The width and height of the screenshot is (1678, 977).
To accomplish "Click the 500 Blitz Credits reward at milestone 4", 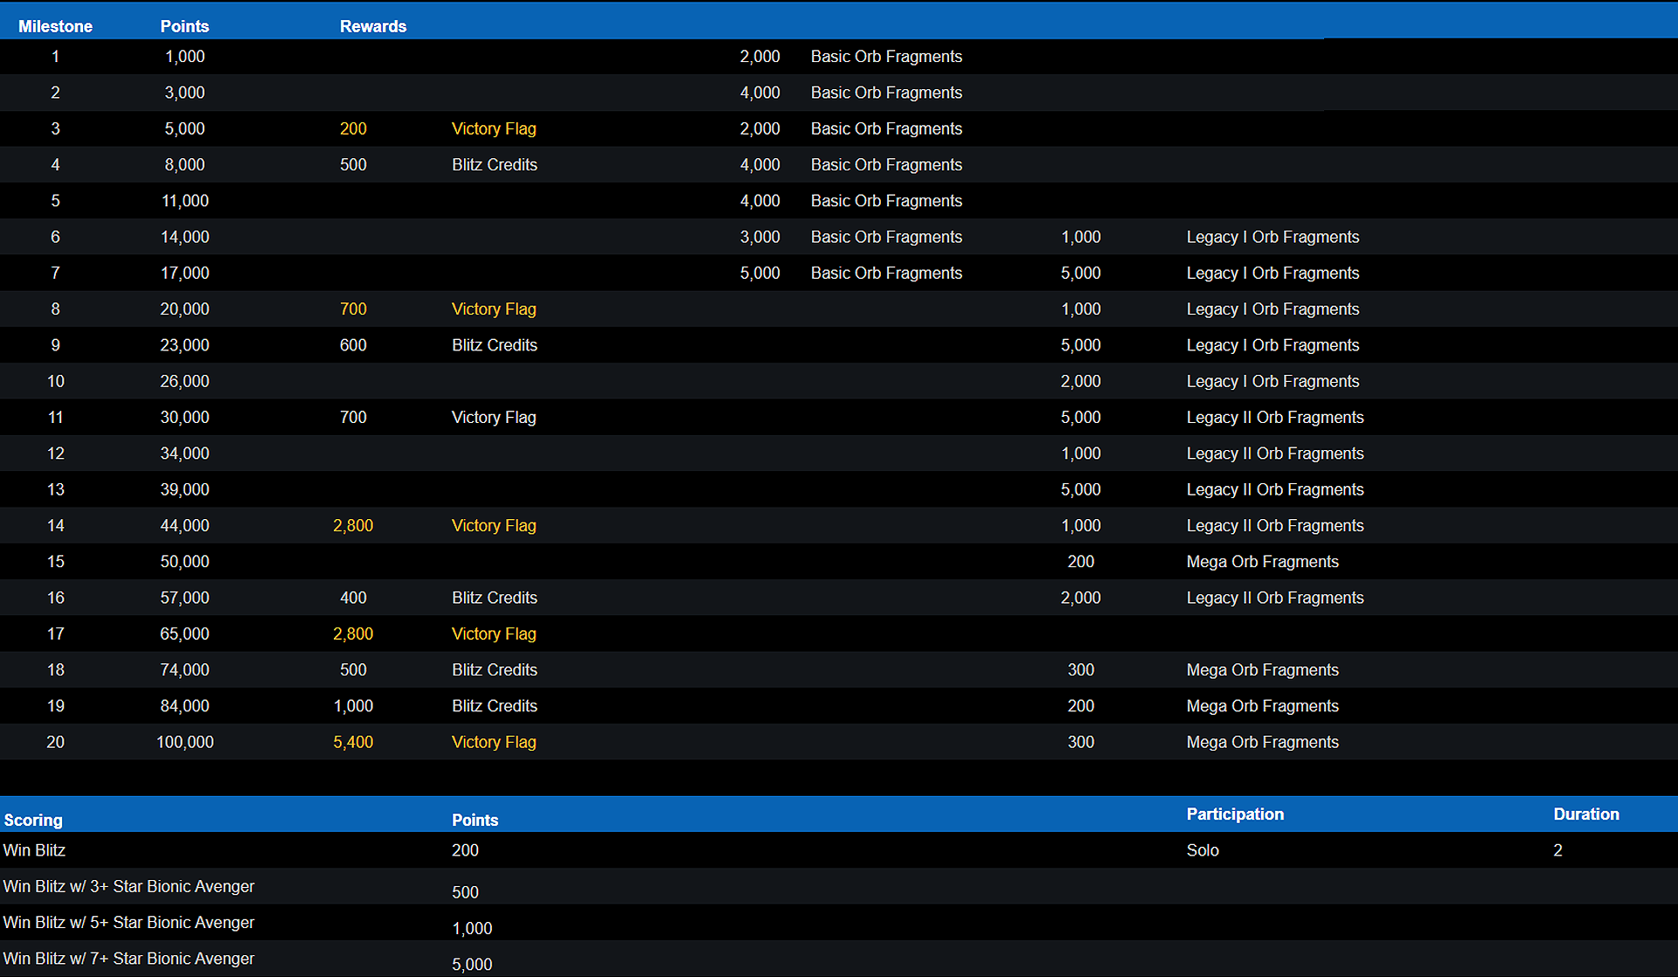I will (353, 164).
